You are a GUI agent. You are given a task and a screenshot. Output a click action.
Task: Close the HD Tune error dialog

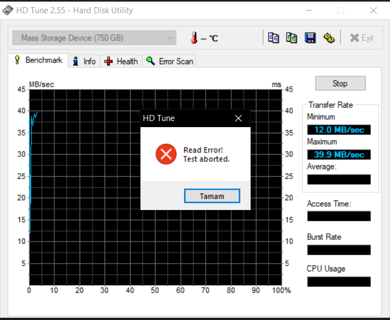coord(238,118)
